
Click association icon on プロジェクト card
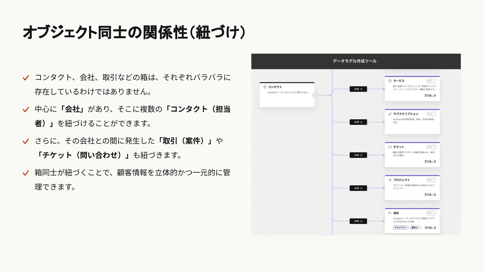(429, 180)
